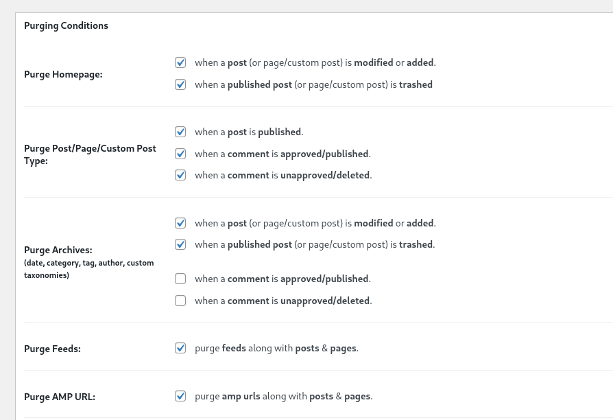Viewport: 613px width, 420px height.
Task: Toggle the Purge AMP URL checkbox
Action: click(x=180, y=396)
